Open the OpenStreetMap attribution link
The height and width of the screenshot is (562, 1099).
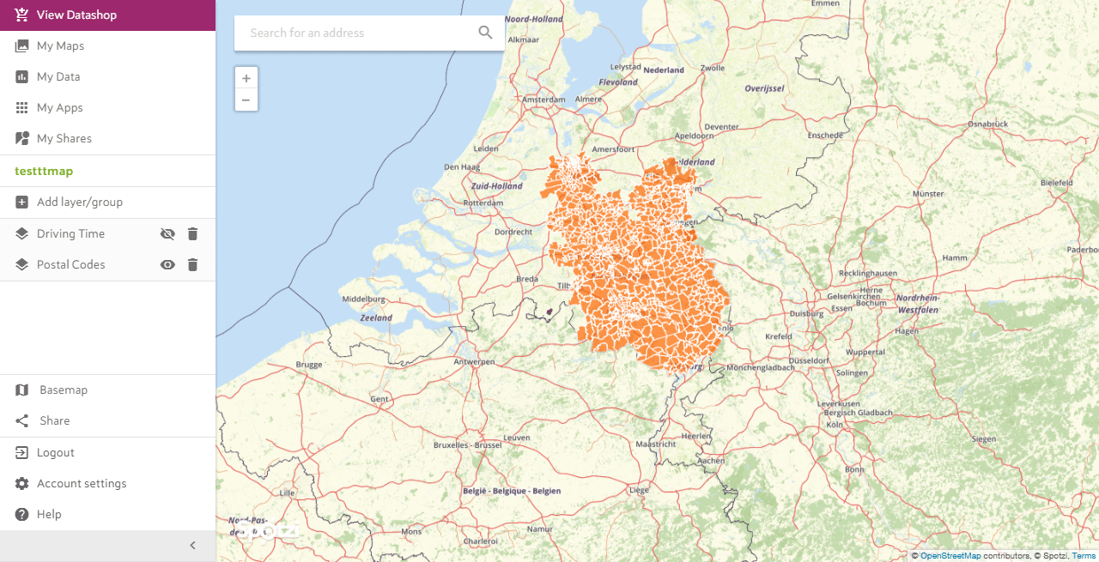[x=950, y=556]
